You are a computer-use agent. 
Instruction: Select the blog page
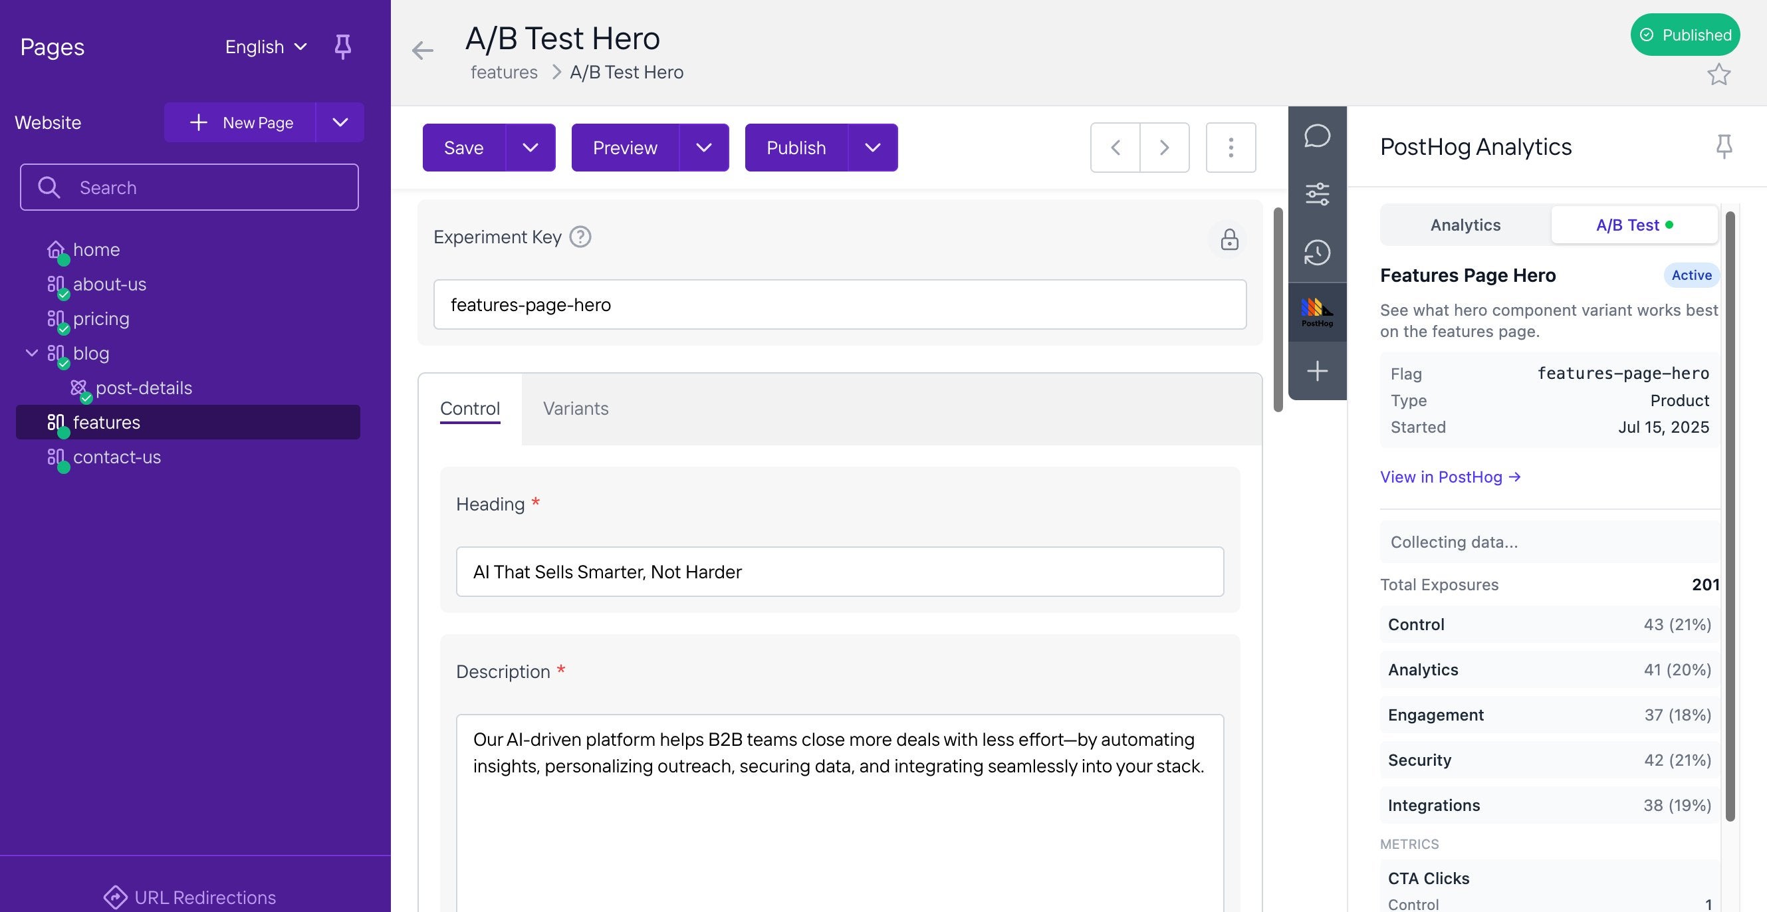pyautogui.click(x=91, y=353)
